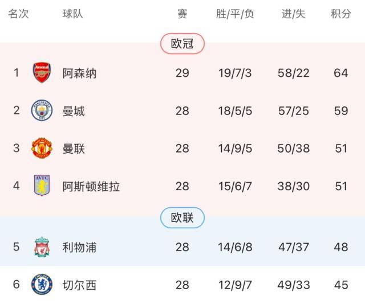Click the Aston Villa club crest
The width and height of the screenshot is (365, 304).
point(42,186)
